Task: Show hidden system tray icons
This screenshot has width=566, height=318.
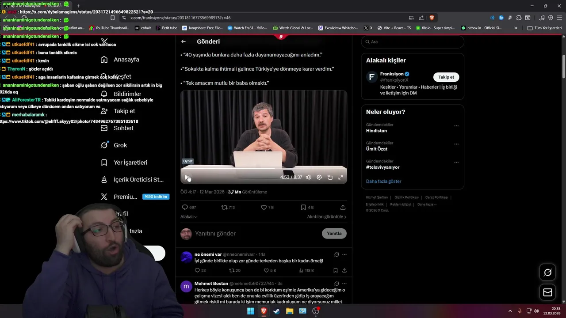Action: (510, 311)
